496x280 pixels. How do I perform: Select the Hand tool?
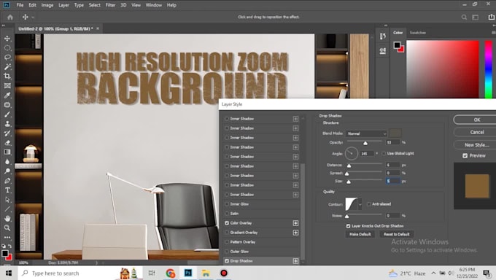click(7, 218)
